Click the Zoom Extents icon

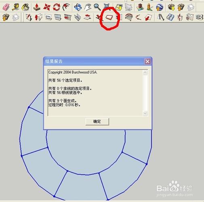[107, 6]
